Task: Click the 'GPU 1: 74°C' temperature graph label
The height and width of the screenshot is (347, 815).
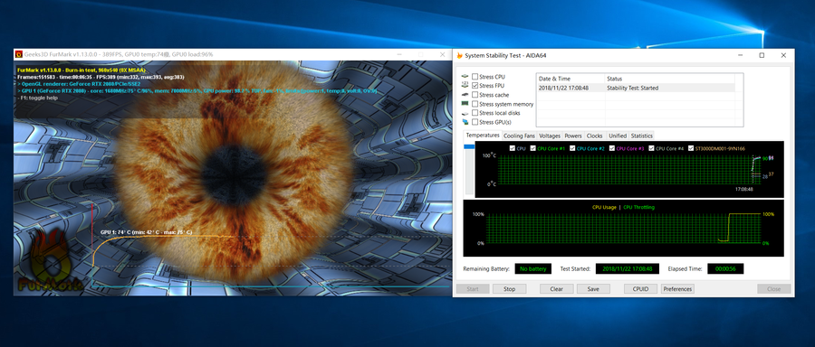Action: click(x=146, y=232)
